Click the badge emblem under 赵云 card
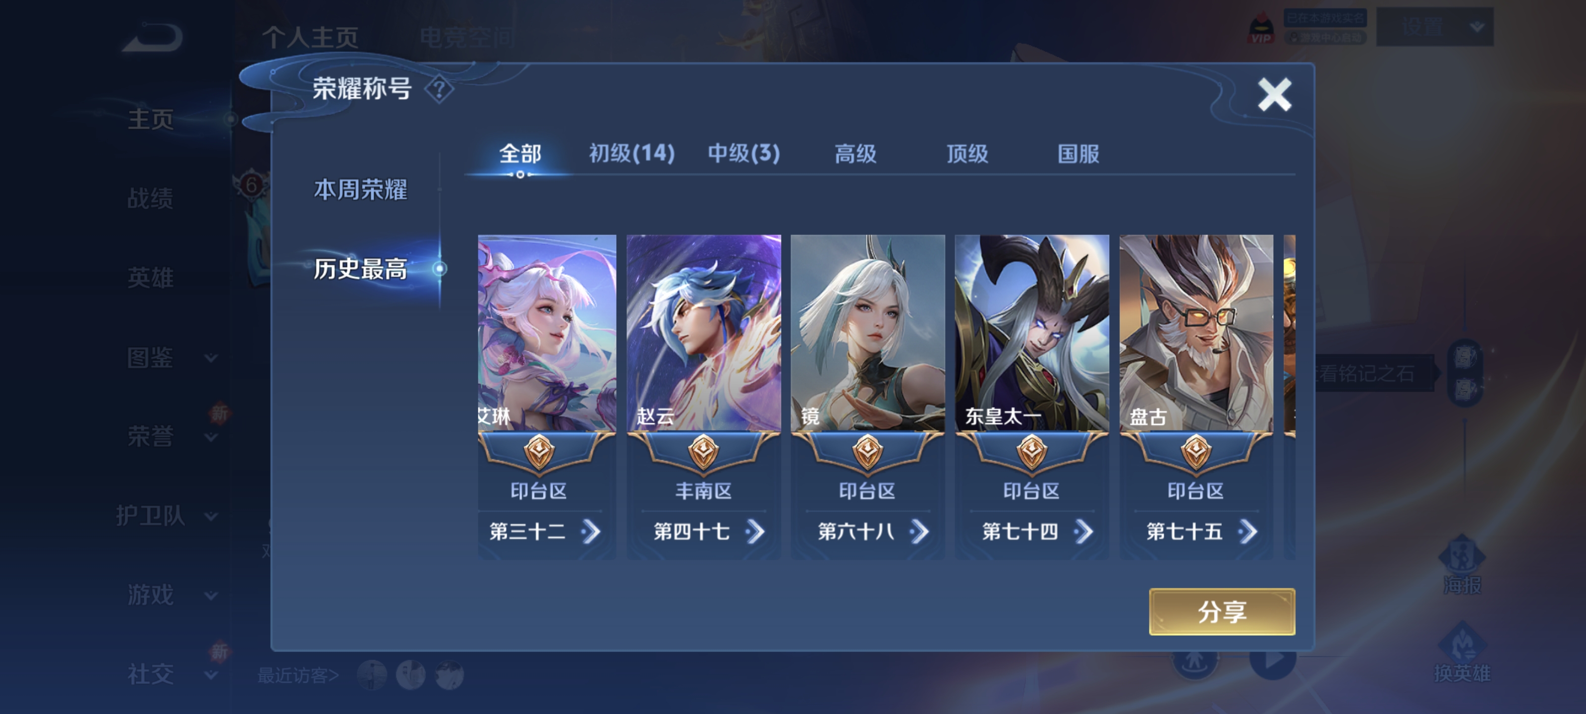1586x714 pixels. [703, 452]
